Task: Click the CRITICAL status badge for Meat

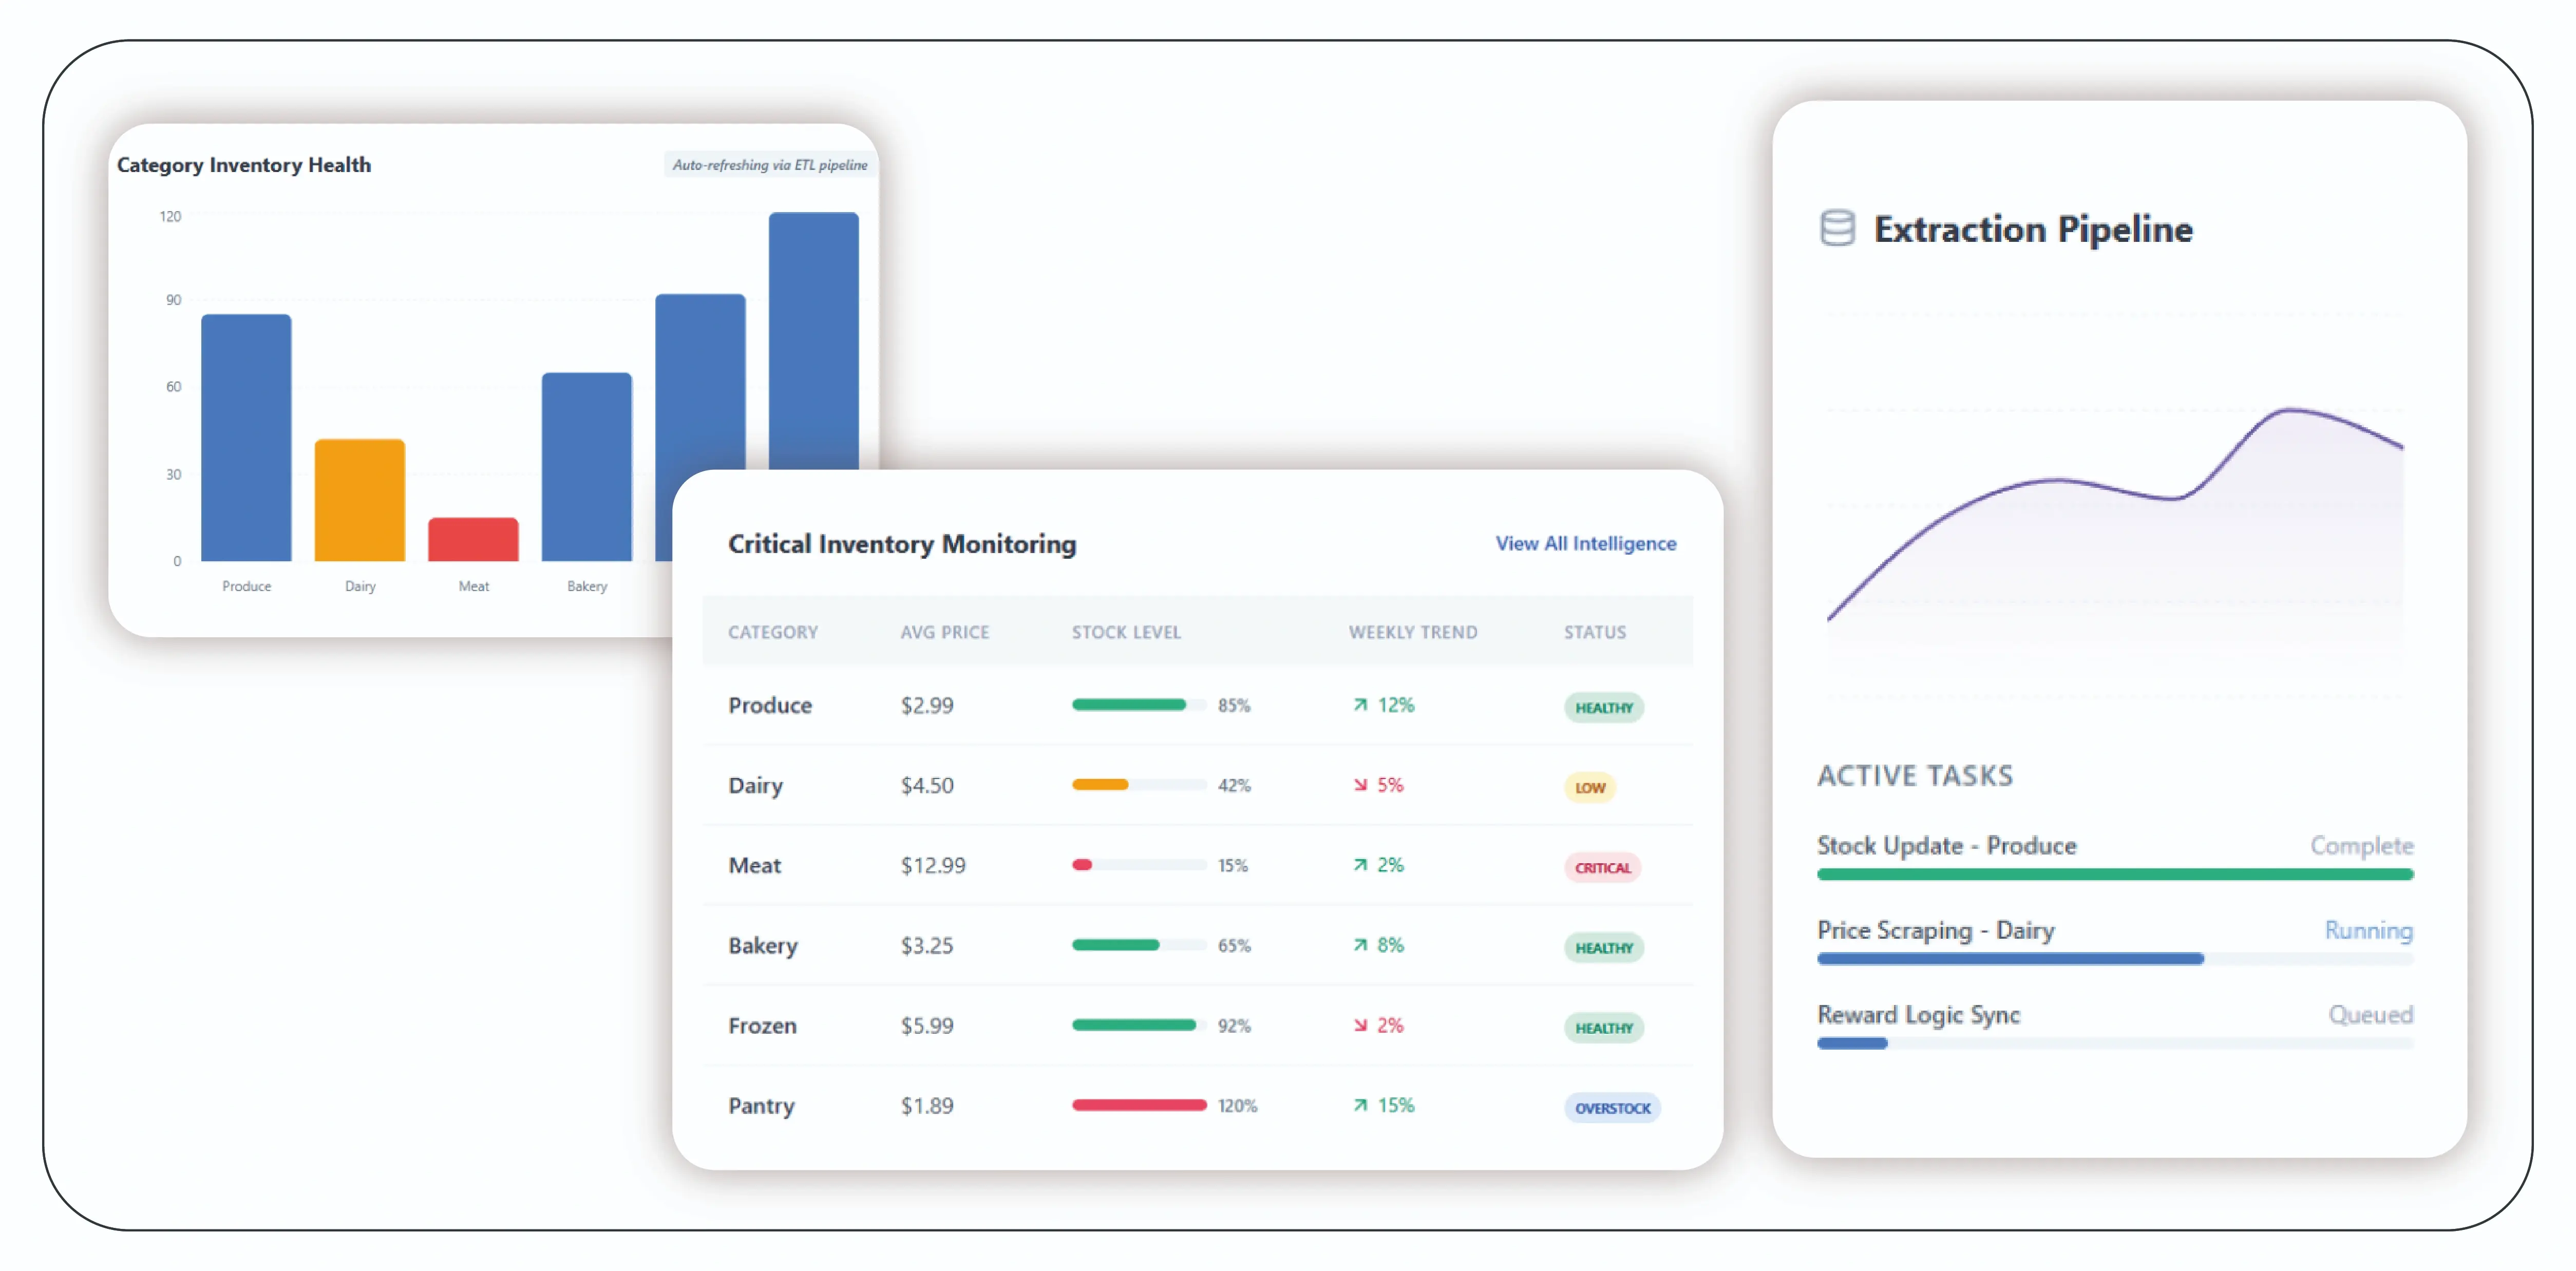Action: pos(1602,867)
